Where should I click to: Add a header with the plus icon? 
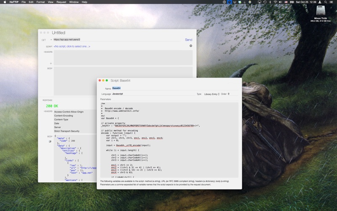pos(51,63)
